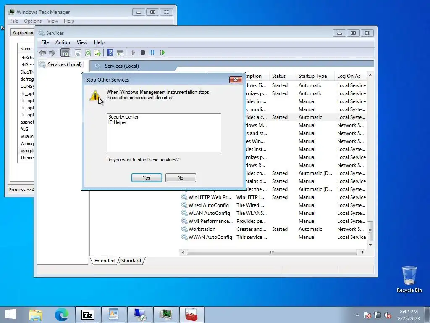Open View menu in Services window
The height and width of the screenshot is (323, 430).
pyautogui.click(x=82, y=42)
